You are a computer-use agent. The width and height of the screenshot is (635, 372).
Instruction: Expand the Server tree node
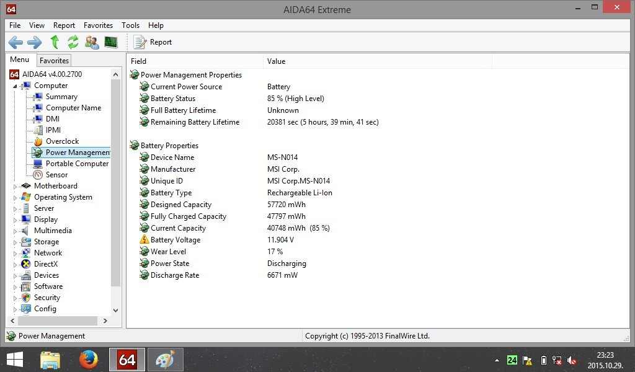click(x=15, y=208)
